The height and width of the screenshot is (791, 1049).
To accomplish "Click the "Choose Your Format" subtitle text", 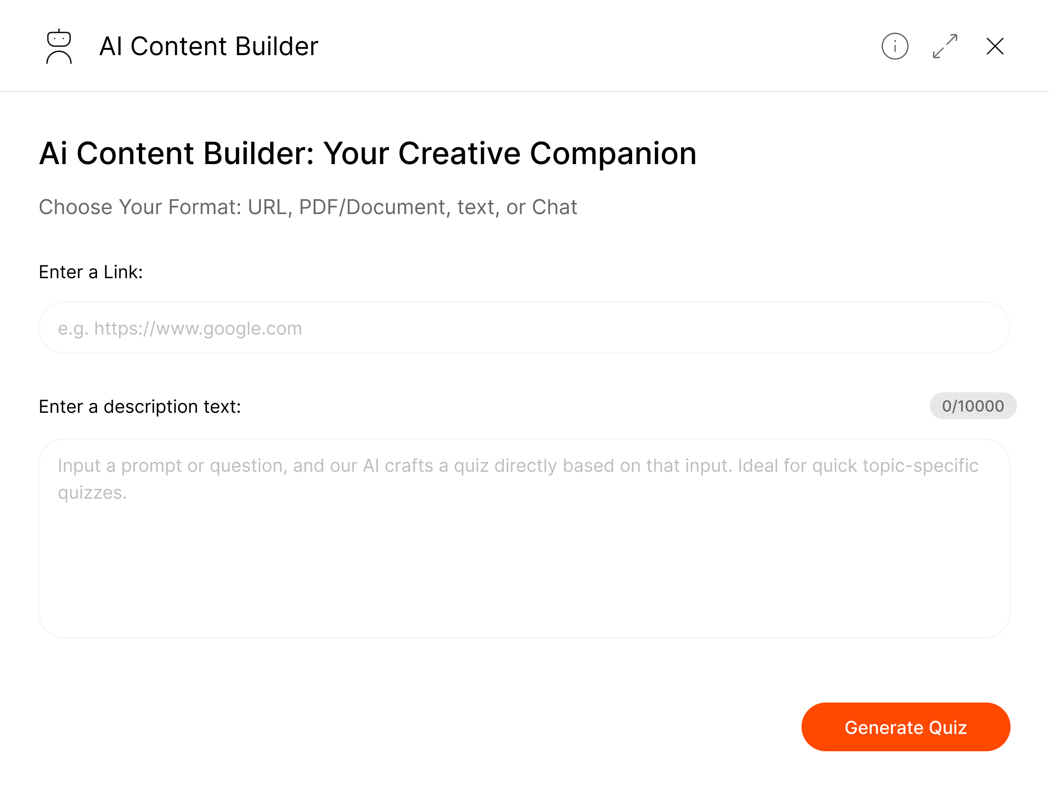I will (308, 207).
